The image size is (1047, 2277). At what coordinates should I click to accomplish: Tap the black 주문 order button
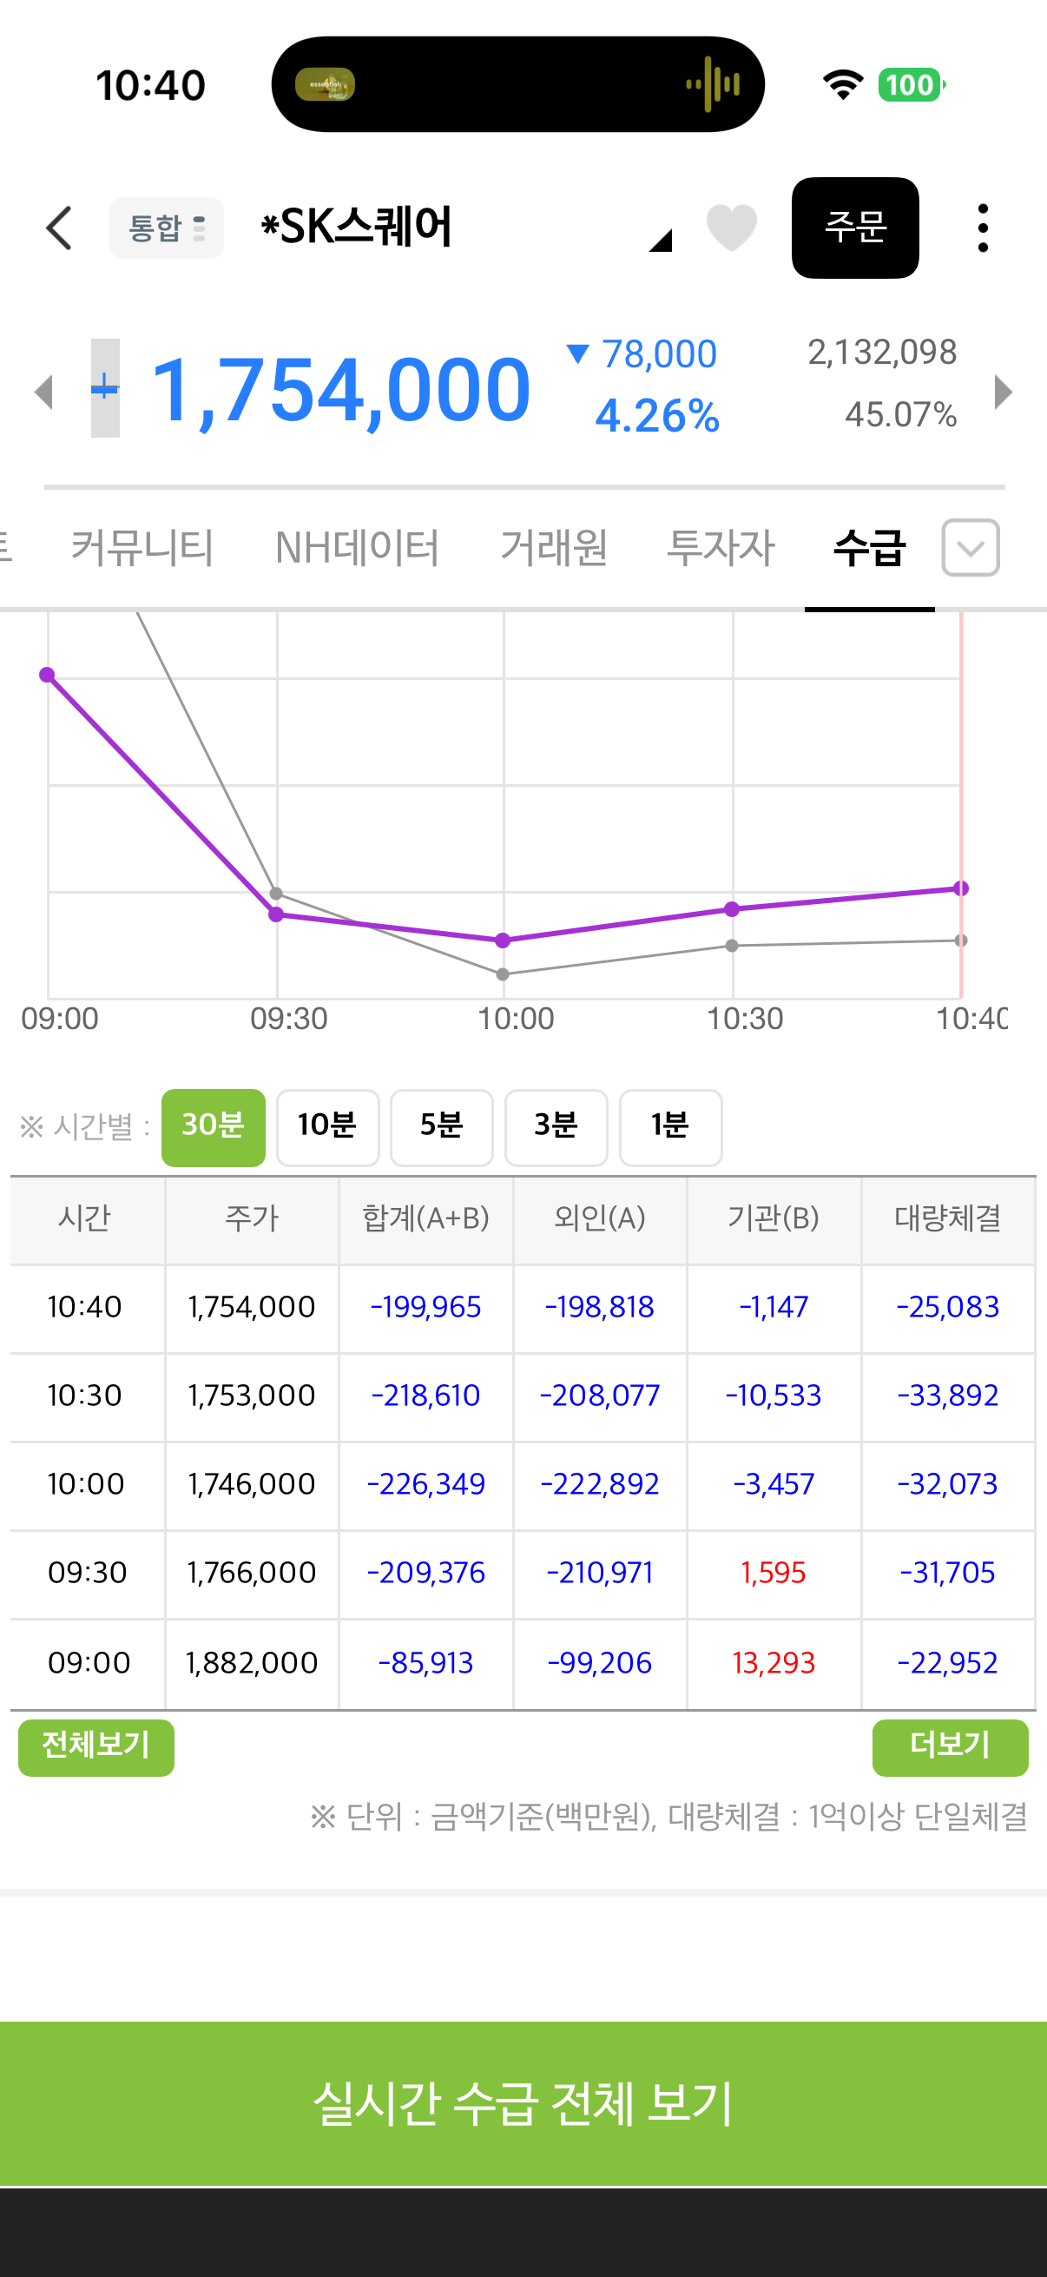[x=854, y=228]
